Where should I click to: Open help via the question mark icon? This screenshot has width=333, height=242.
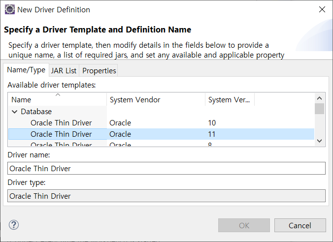(14, 225)
